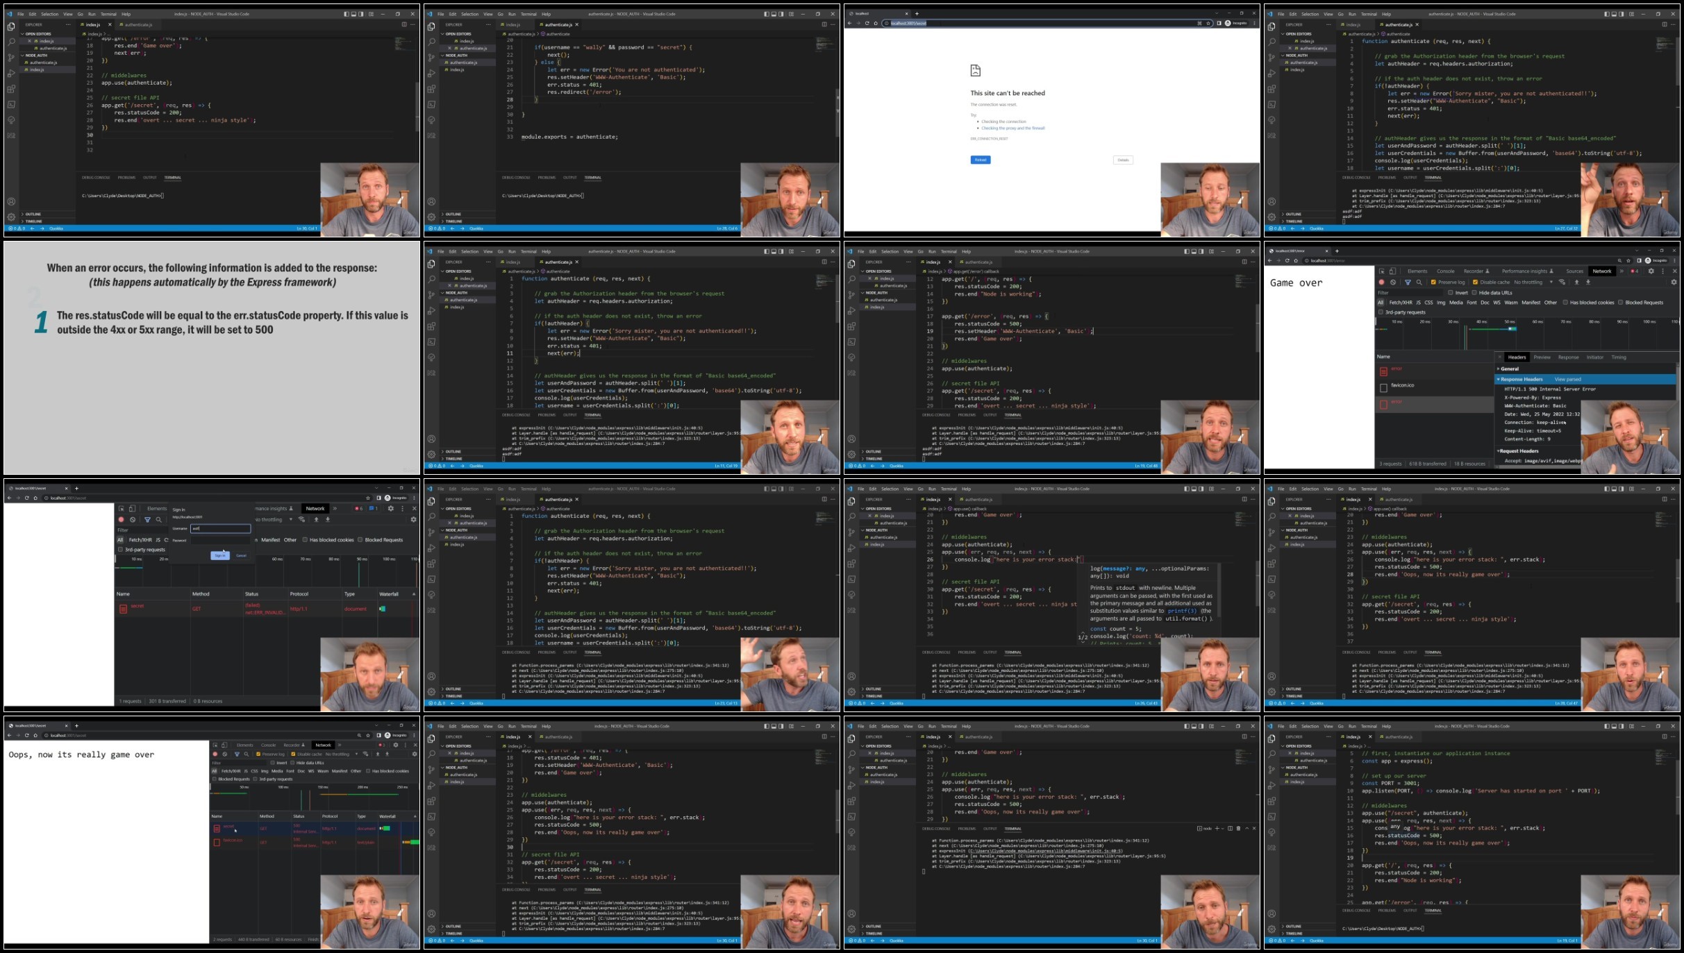1684x953 pixels.
Task: Click the red 6 errors badge in Sign in frame
Action: pos(359,508)
